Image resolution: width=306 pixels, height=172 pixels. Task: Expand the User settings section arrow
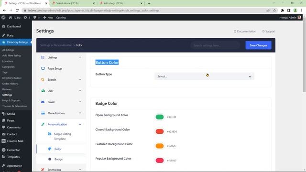pos(80,91)
